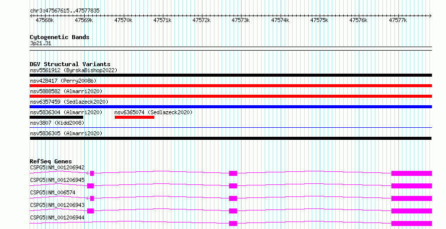Select transcript label CSPG5|NM_001206943
This screenshot has width=446, height=229.
pyautogui.click(x=57, y=205)
